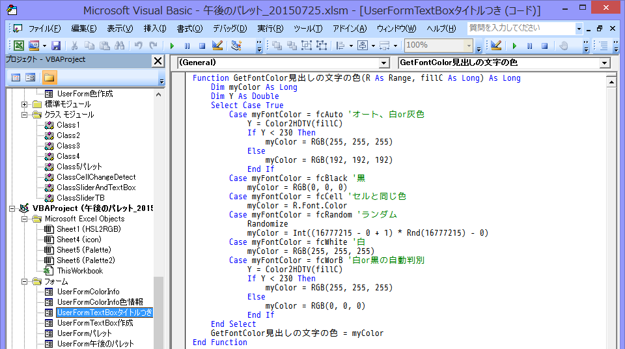Expand the 標準モジュール folder node
The height and width of the screenshot is (349, 625).
pos(24,104)
